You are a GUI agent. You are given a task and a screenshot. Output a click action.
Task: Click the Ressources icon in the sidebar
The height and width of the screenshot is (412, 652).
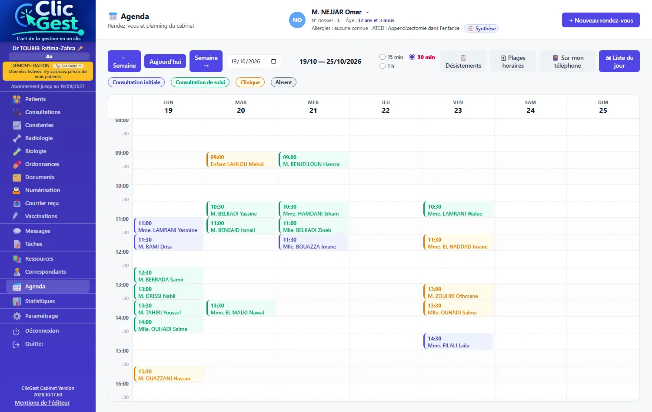[17, 259]
